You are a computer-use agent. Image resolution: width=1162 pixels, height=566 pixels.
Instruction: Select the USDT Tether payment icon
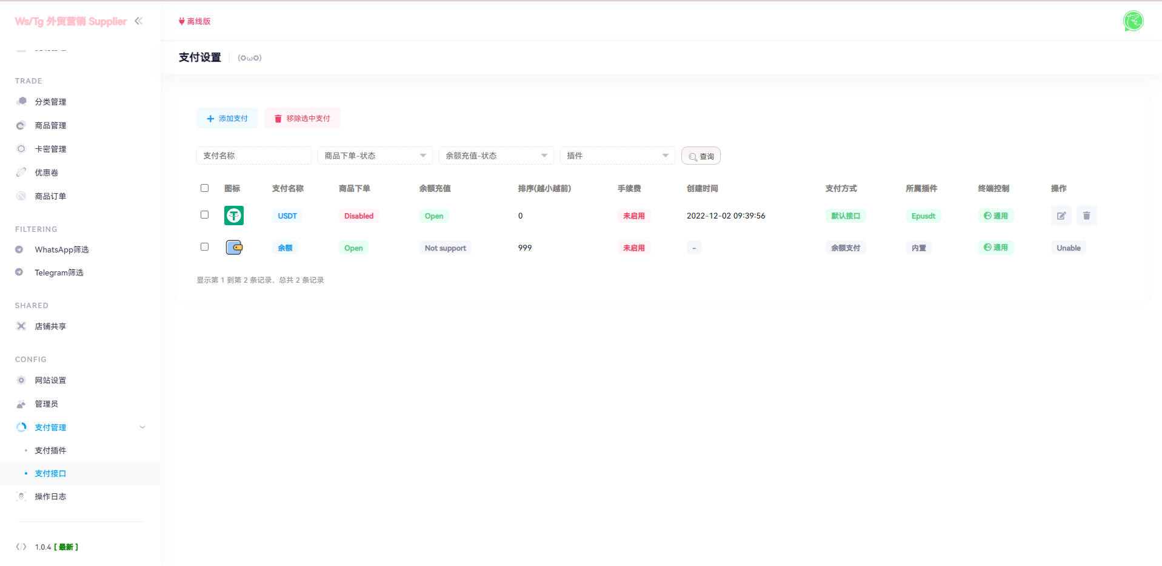click(233, 215)
